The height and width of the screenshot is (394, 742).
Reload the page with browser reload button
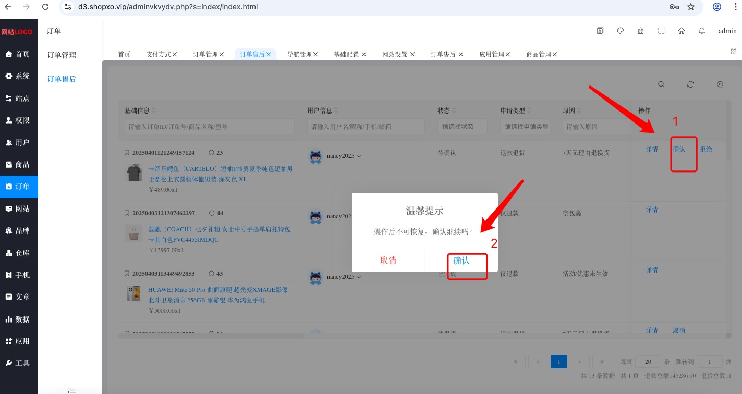[x=45, y=7]
